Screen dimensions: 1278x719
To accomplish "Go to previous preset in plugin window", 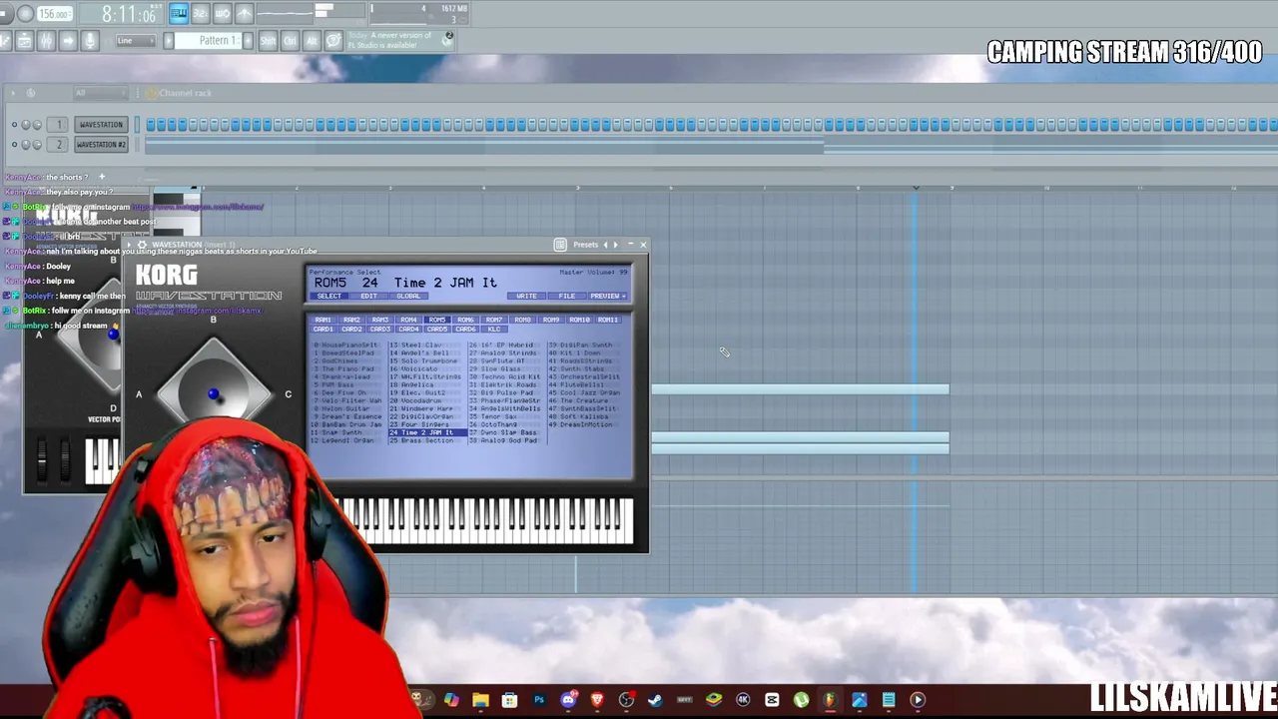I will click(x=604, y=245).
